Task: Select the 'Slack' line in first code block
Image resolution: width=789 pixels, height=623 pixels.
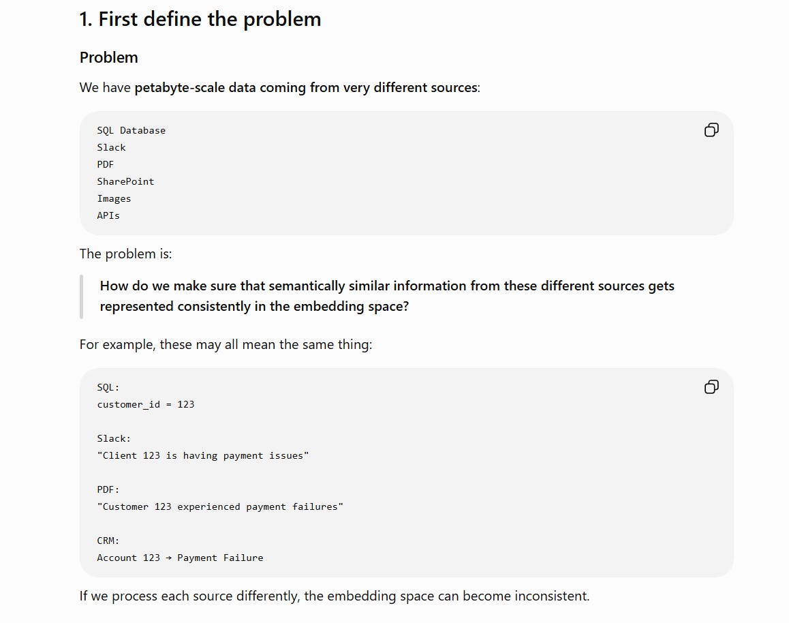Action: click(111, 147)
